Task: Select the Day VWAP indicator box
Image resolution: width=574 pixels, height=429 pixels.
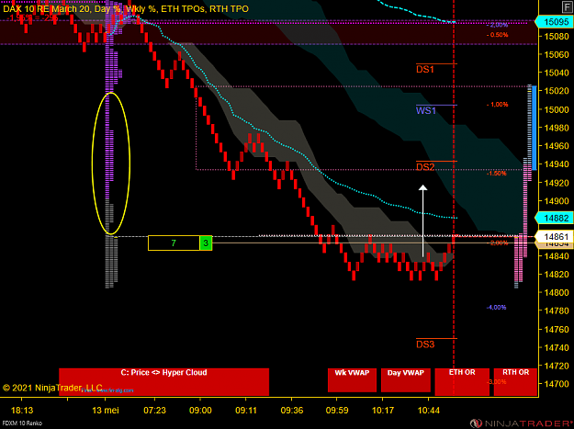Action: pos(406,380)
